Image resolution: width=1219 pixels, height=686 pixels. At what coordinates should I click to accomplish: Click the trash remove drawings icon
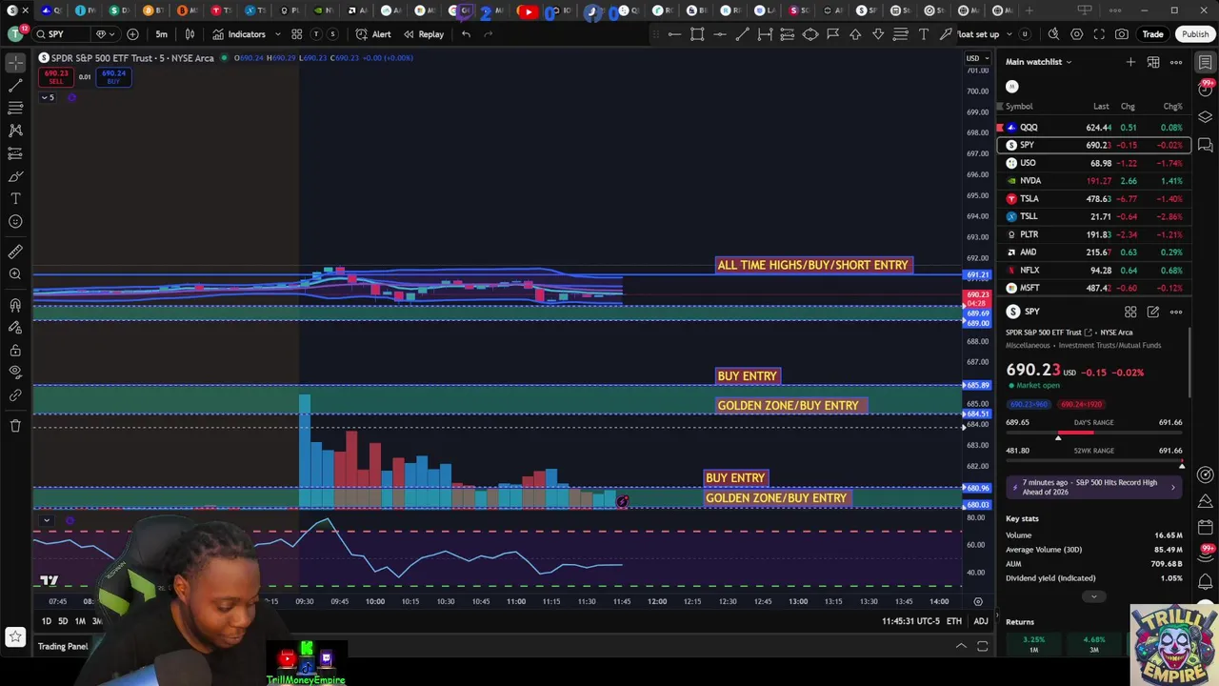15,426
